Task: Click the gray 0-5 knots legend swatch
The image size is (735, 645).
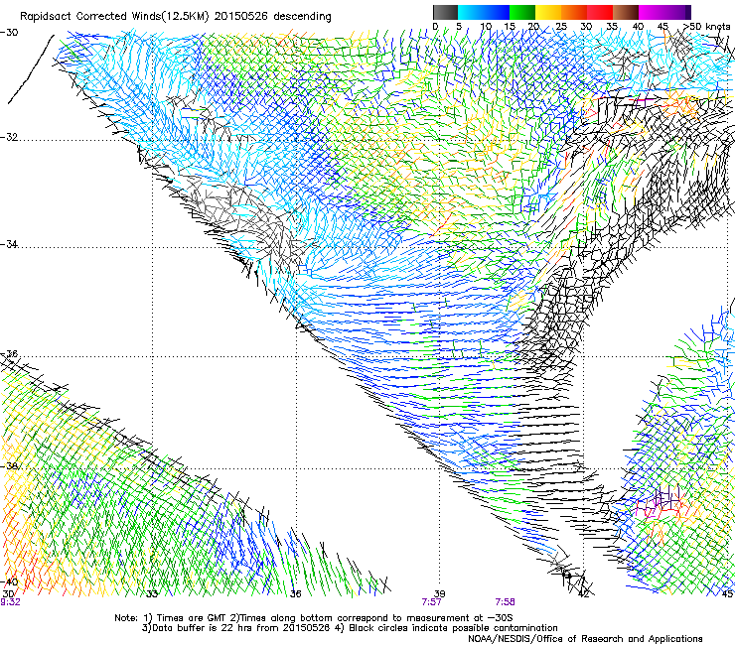Action: 445,12
